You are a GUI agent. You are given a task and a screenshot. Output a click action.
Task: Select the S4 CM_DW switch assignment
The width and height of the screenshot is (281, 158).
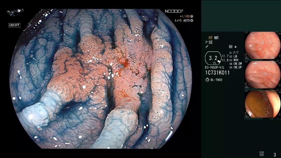pos(235,64)
